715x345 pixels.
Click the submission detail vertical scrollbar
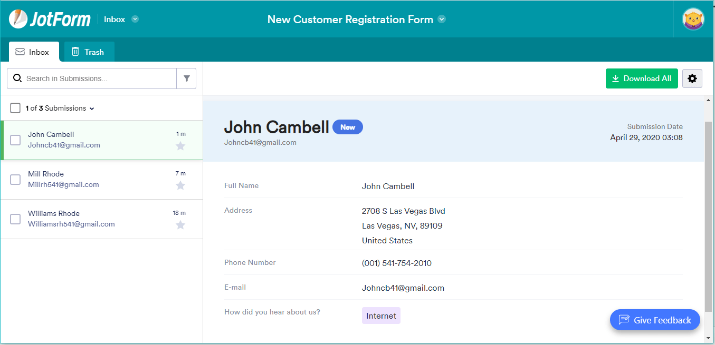pos(708,216)
